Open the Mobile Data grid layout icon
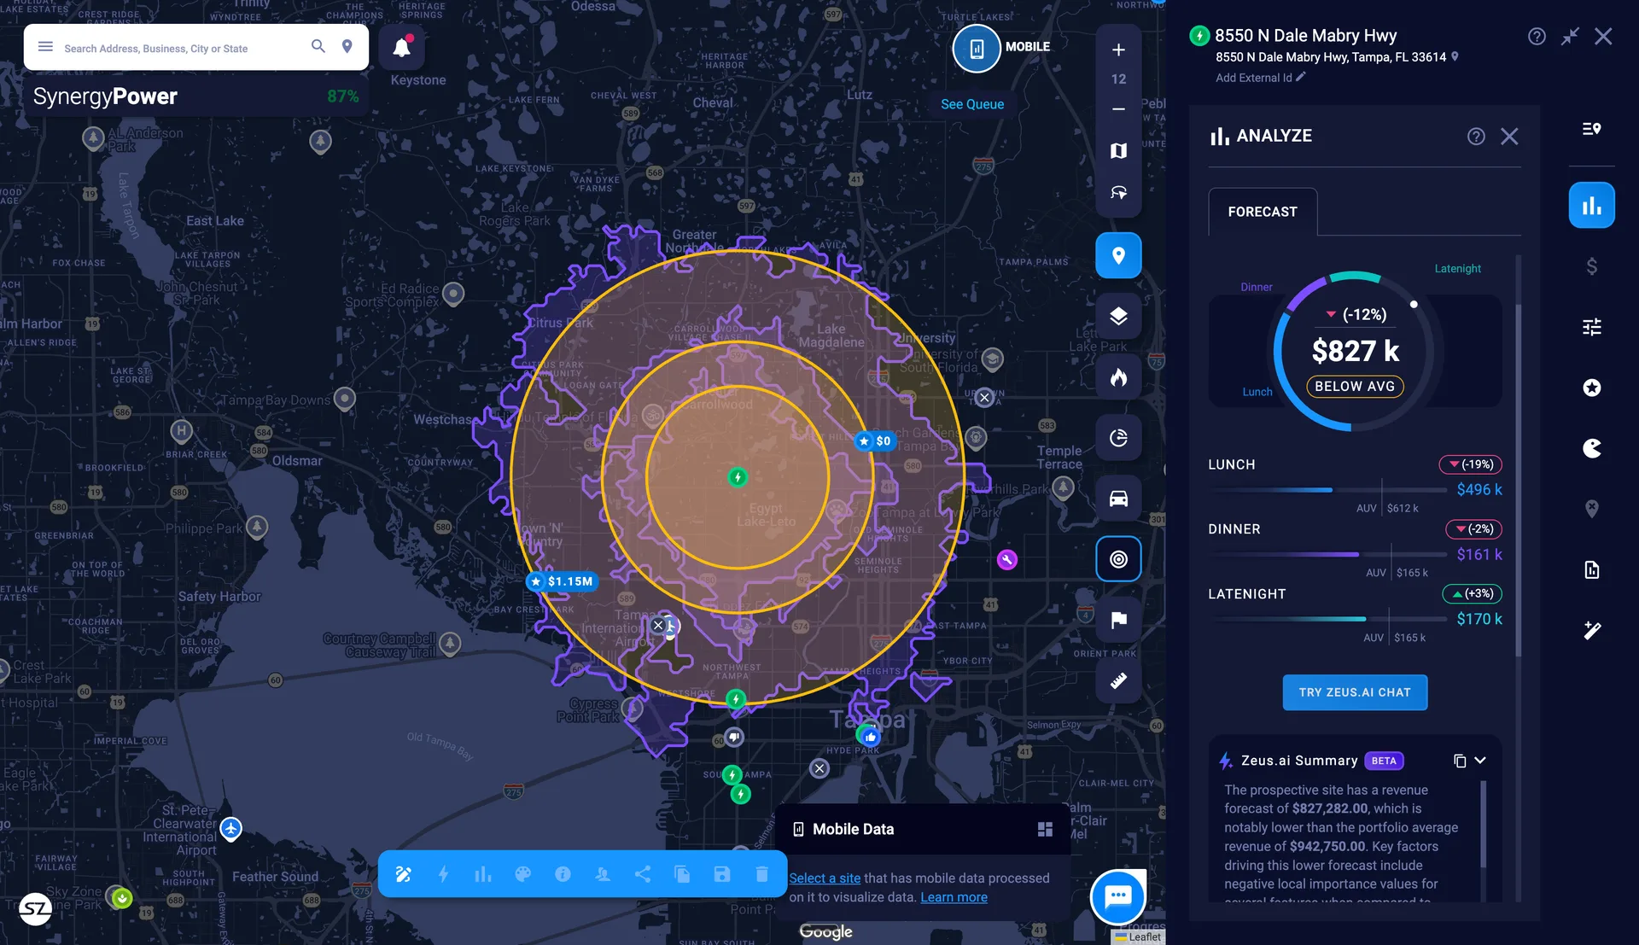 [1045, 829]
